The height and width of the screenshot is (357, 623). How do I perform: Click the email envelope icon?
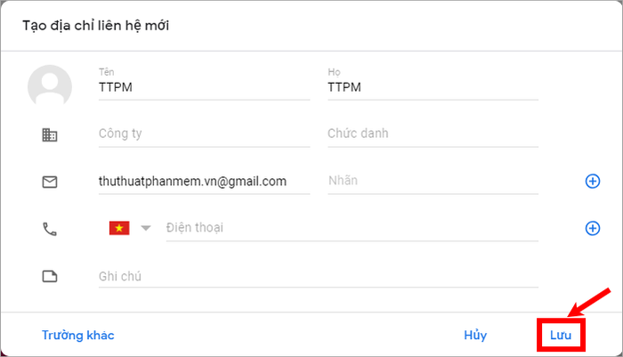click(50, 182)
